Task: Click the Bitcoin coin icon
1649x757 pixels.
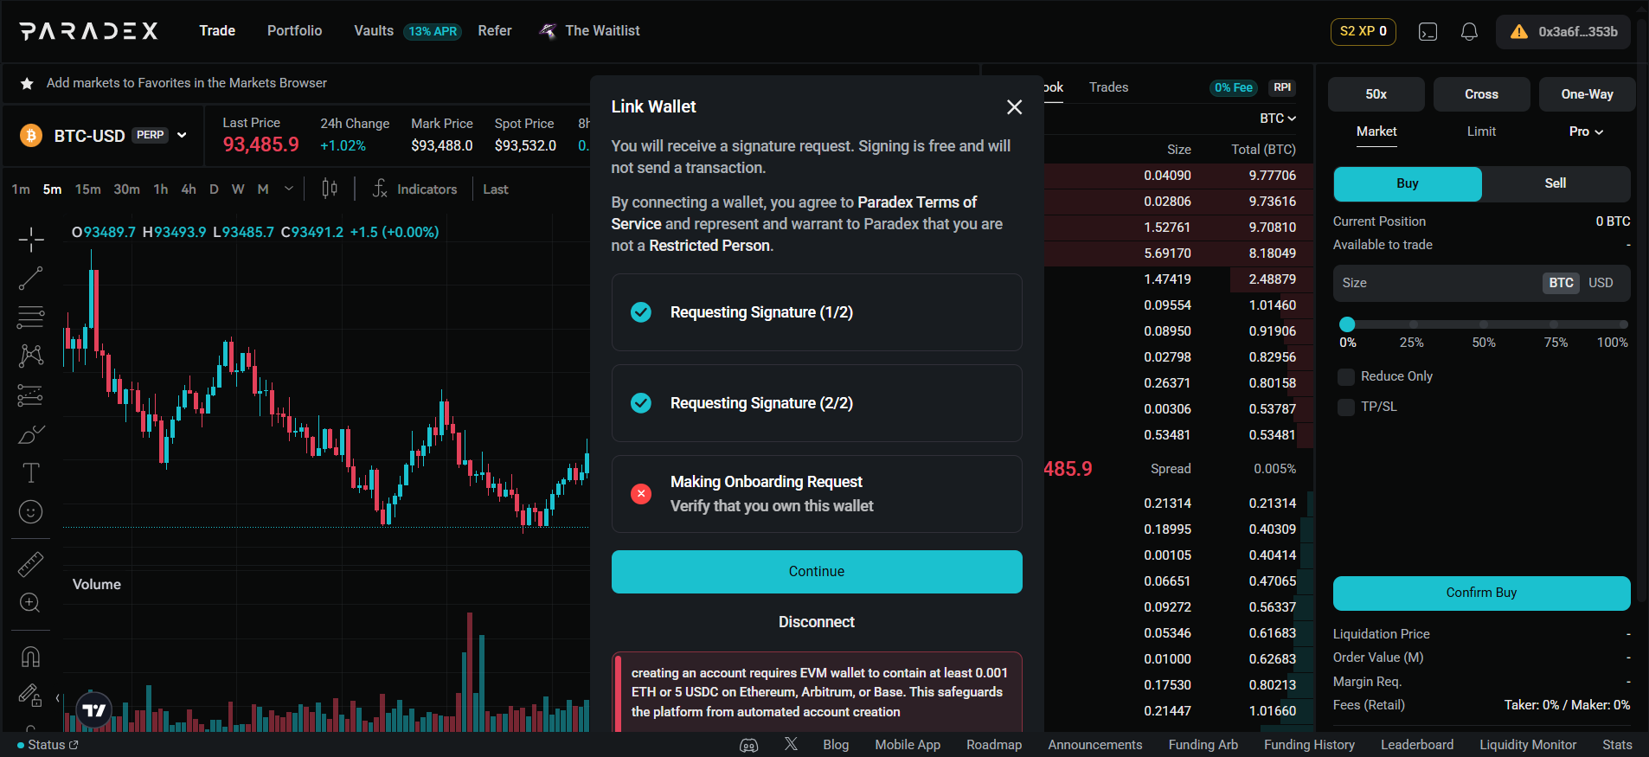Action: pyautogui.click(x=31, y=136)
